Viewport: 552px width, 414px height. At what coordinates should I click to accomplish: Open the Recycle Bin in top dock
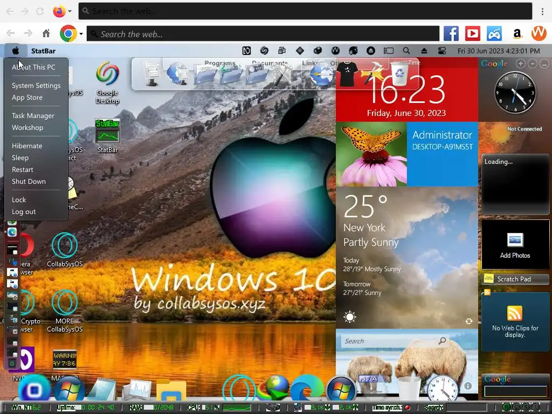(399, 73)
